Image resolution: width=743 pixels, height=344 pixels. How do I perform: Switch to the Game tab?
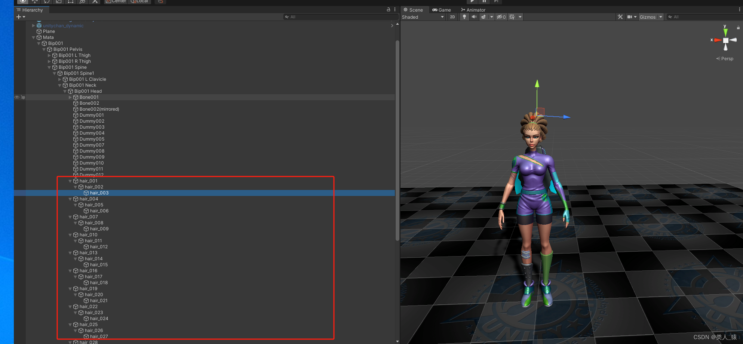coord(442,10)
